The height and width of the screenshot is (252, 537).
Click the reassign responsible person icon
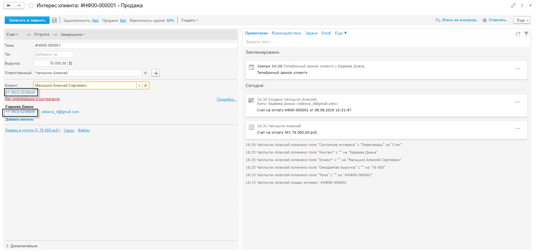(x=156, y=73)
